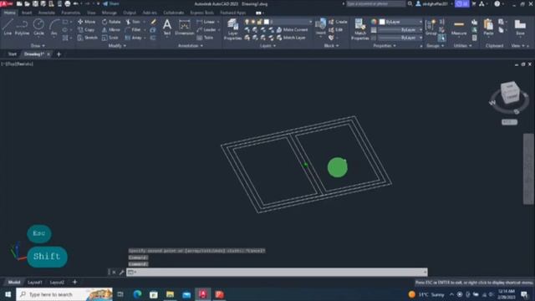Open the Manage ribbon tab

110,13
